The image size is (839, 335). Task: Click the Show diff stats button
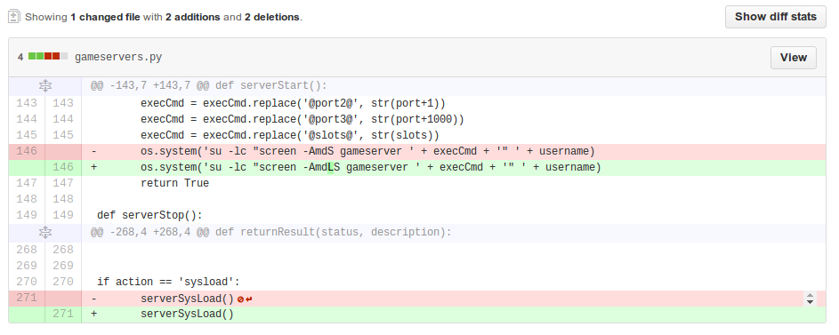(775, 17)
